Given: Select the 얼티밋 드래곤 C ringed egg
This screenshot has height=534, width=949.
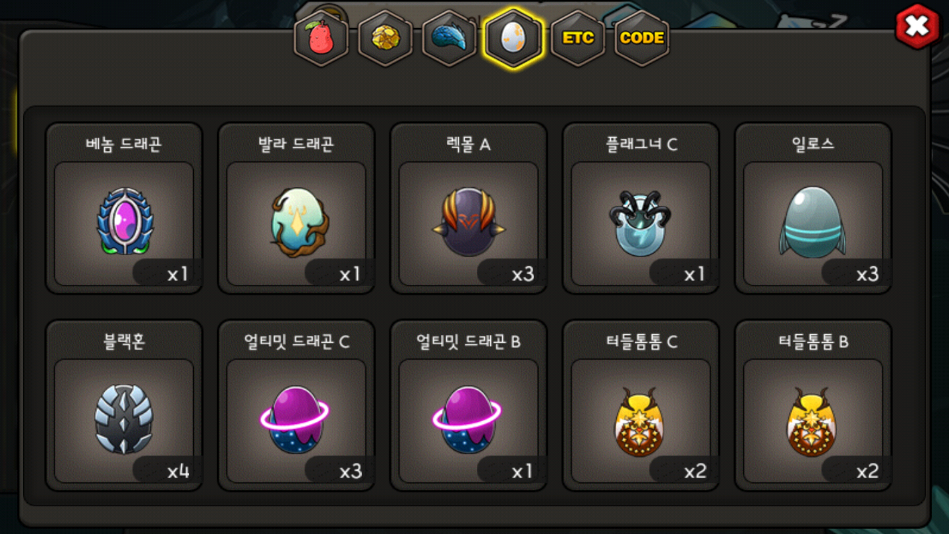Looking at the screenshot, I should (x=295, y=419).
